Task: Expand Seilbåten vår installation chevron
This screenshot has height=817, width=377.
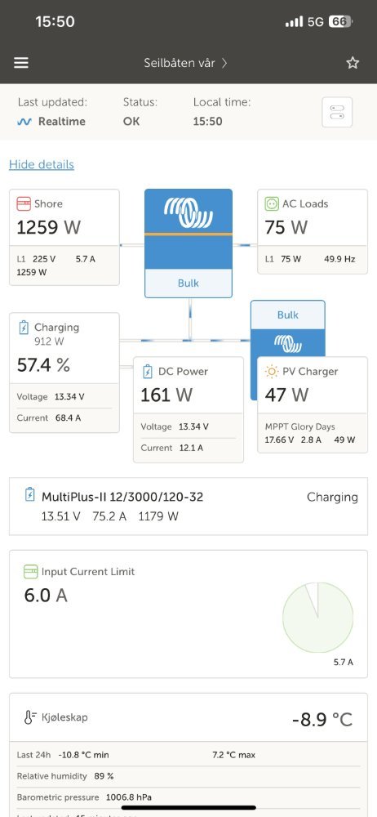Action: click(224, 63)
